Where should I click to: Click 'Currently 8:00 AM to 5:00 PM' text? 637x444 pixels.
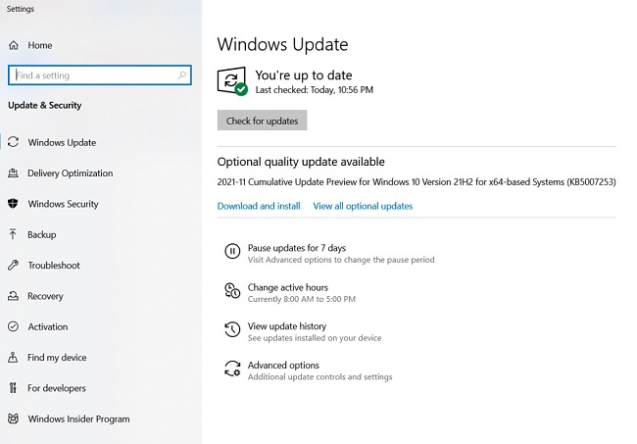[x=302, y=299]
